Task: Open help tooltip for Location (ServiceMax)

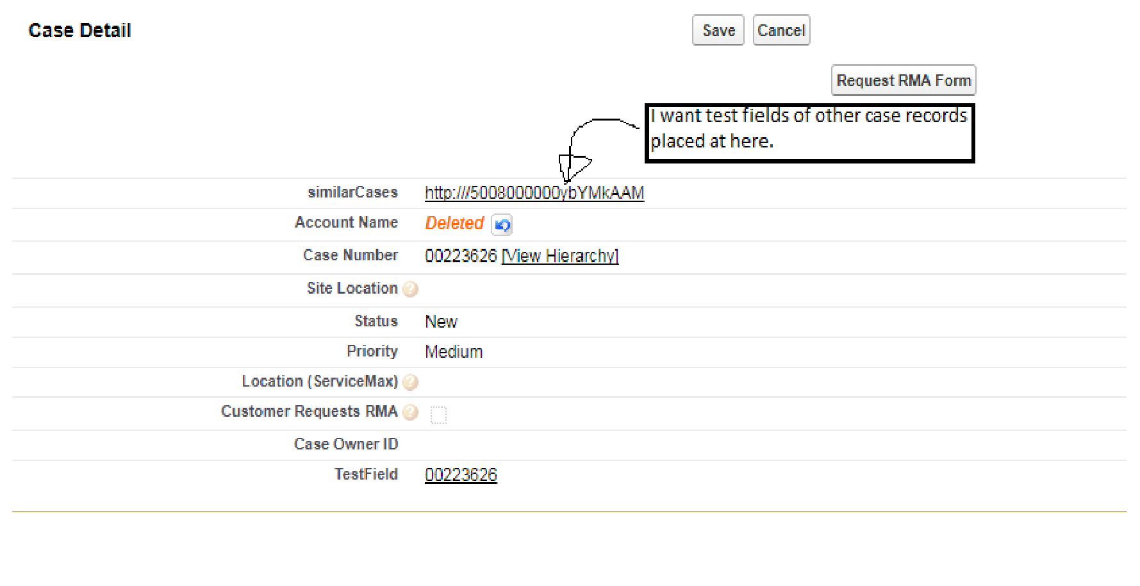Action: coord(411,381)
